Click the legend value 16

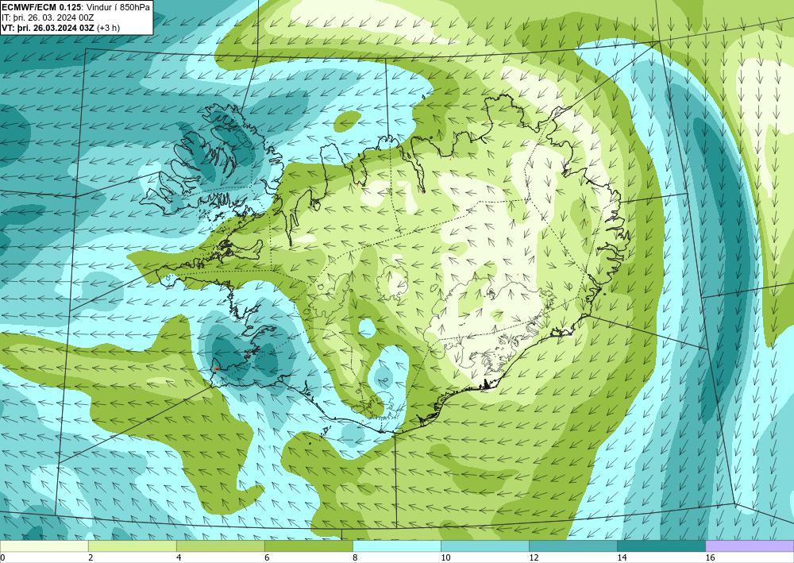710,558
